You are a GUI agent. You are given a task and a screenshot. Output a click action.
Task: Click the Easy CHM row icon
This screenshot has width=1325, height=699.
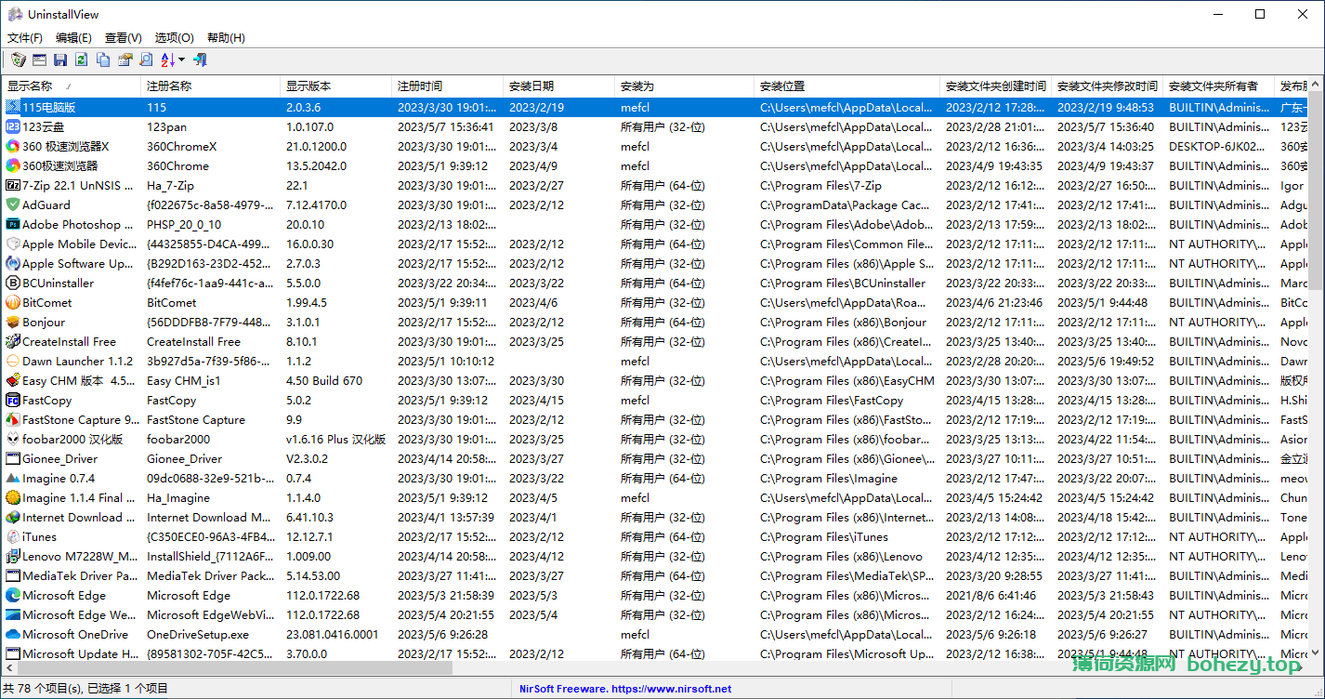coord(13,380)
